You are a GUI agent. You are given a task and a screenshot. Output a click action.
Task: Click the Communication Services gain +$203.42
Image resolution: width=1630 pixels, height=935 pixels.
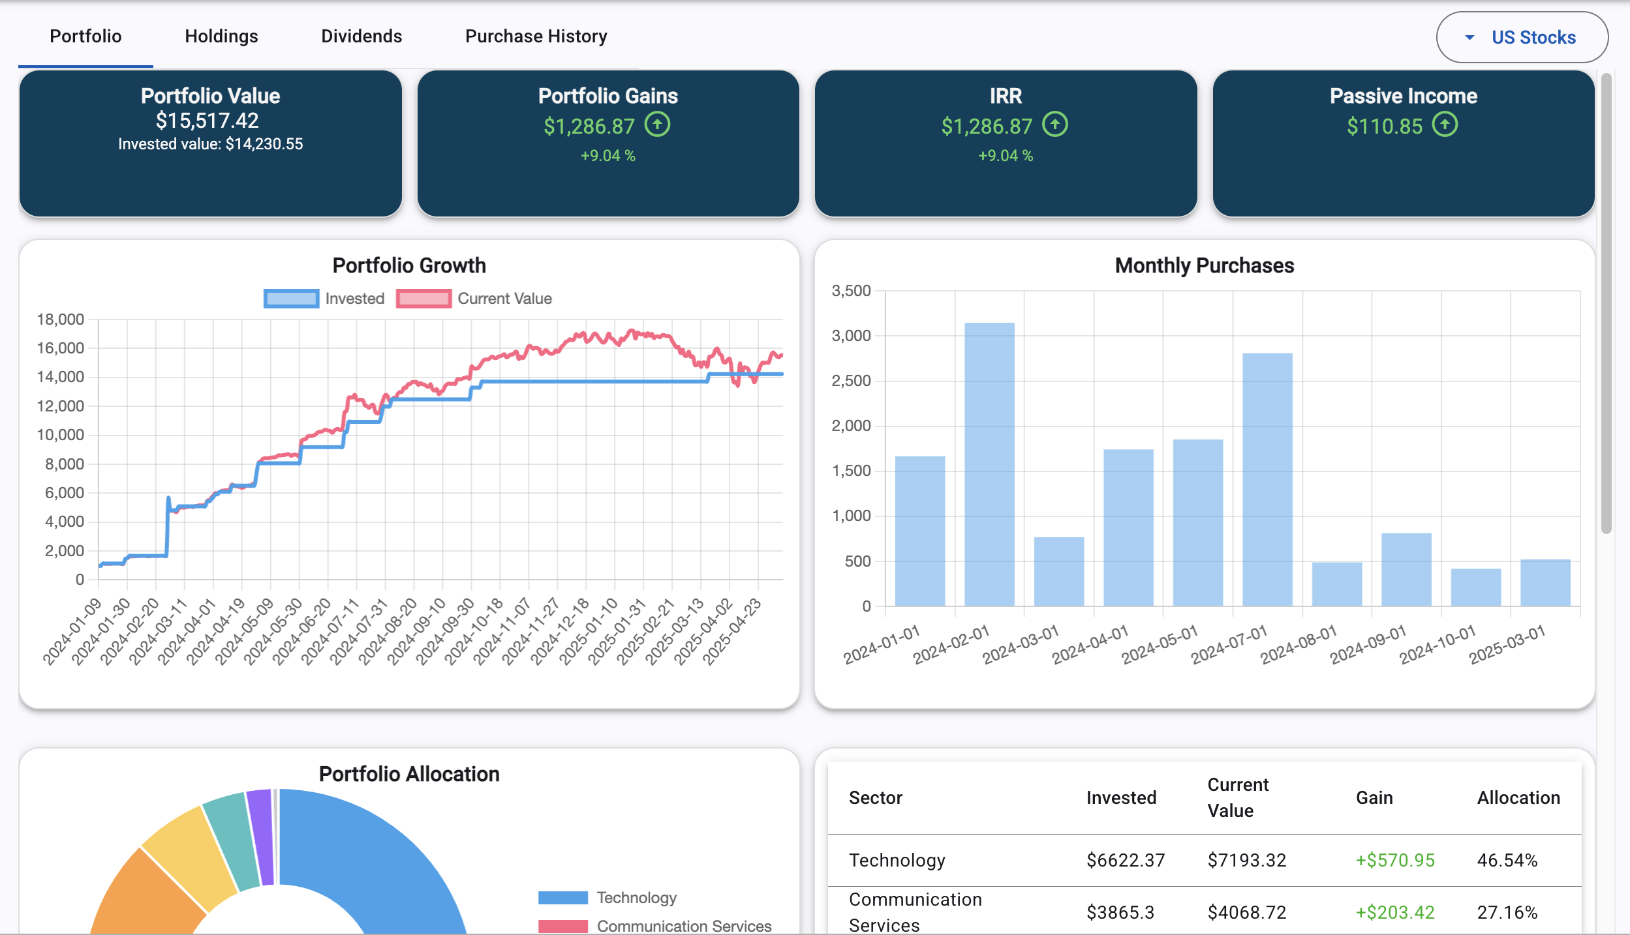1395,912
